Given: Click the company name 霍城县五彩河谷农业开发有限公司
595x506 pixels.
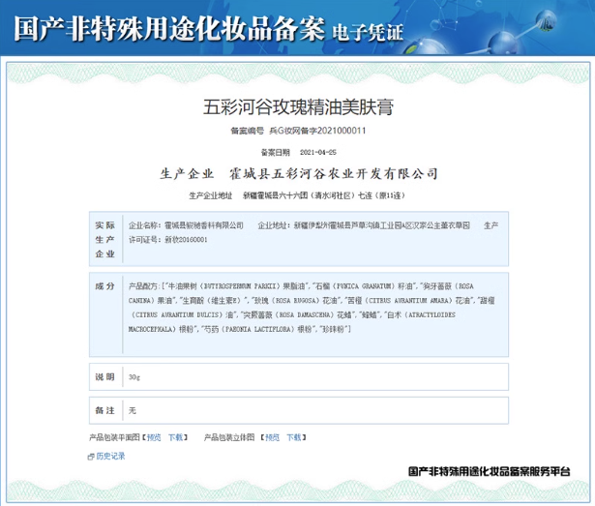Looking at the screenshot, I should click(334, 174).
